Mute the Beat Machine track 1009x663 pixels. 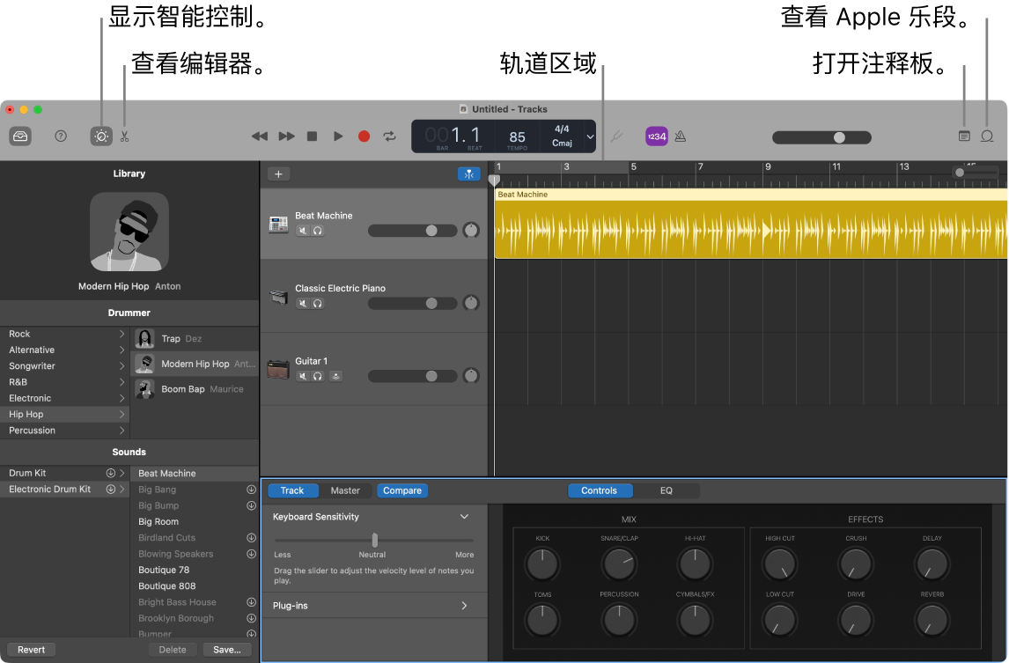(x=303, y=231)
